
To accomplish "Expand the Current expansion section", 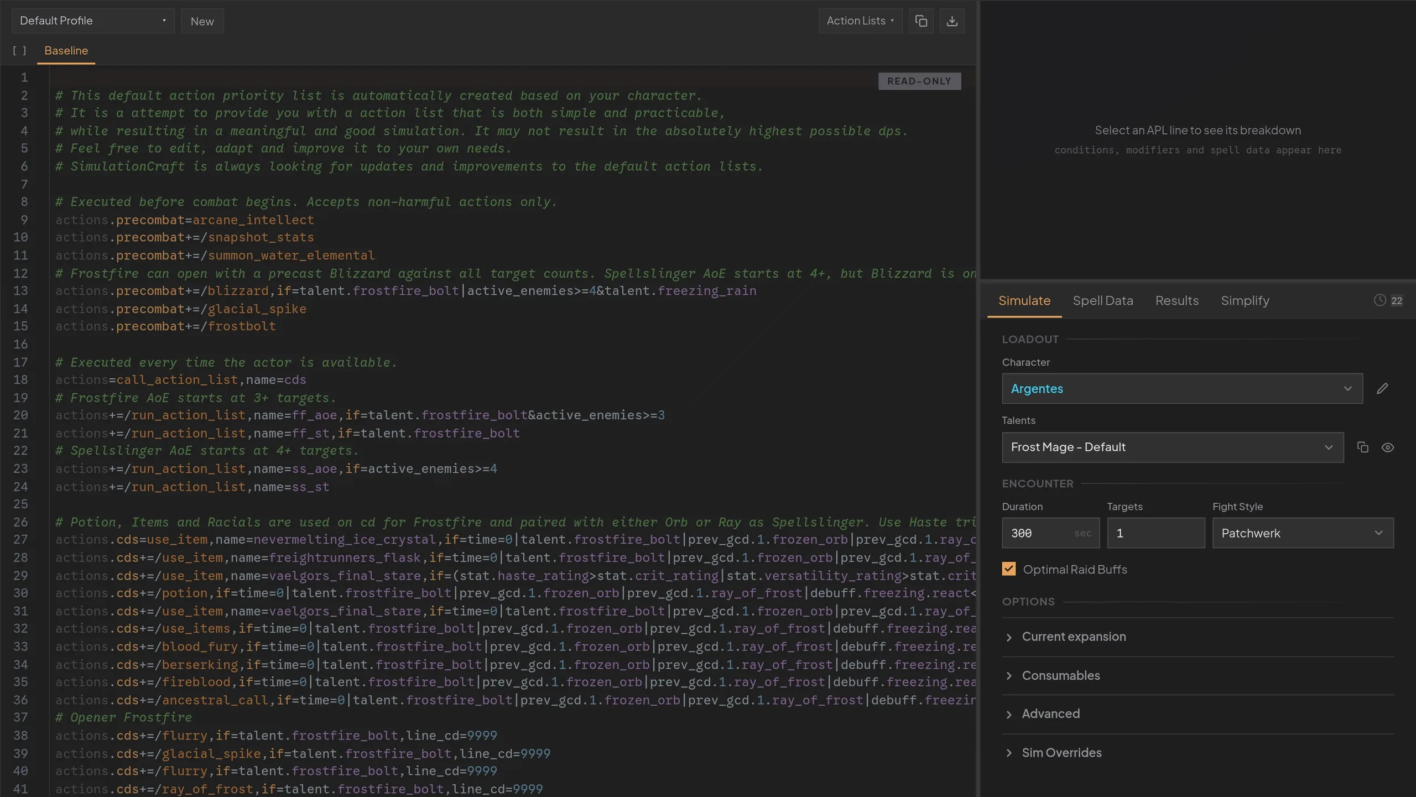I will pos(1198,637).
